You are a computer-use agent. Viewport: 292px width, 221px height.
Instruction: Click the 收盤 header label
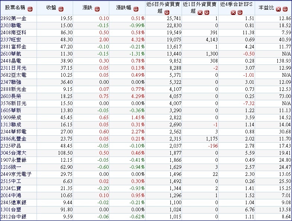(51, 7)
